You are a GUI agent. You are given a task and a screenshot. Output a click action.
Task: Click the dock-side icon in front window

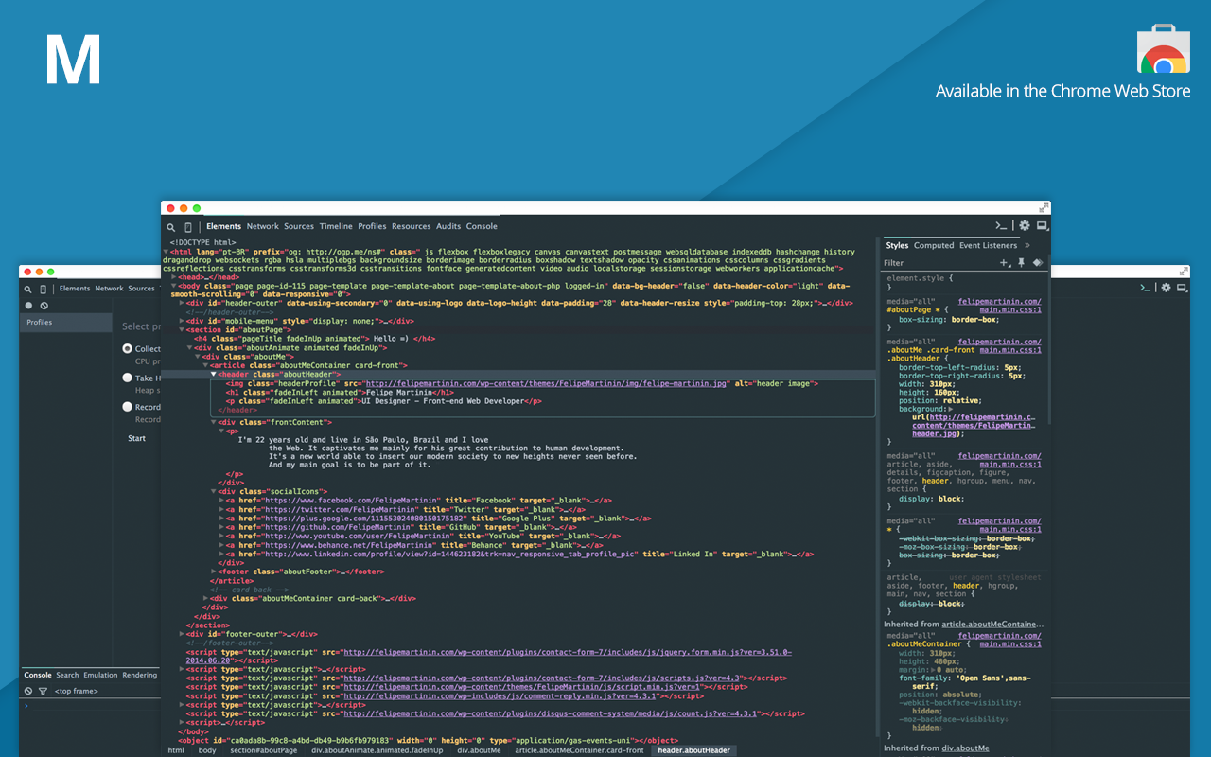pyautogui.click(x=1042, y=226)
